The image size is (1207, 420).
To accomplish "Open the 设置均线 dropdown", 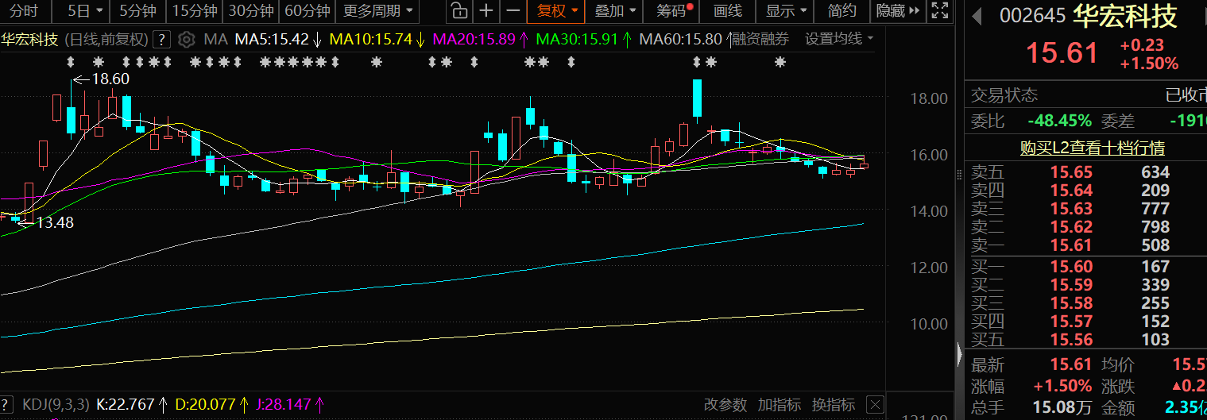I will 839,39.
